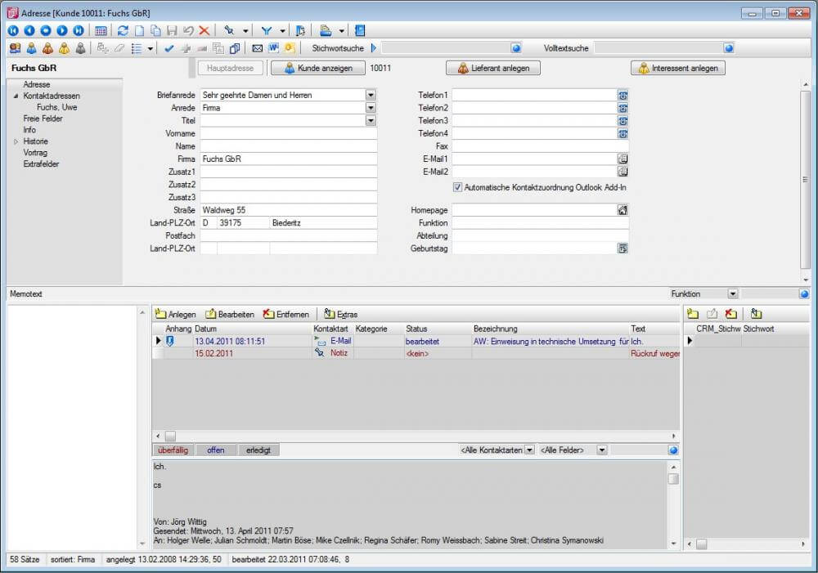Open the Funktion dropdown beside Memotext
The width and height of the screenshot is (818, 573).
click(x=733, y=294)
